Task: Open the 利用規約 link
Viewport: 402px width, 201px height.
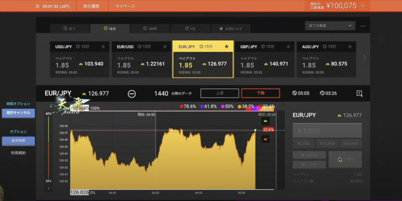Action: pyautogui.click(x=18, y=153)
